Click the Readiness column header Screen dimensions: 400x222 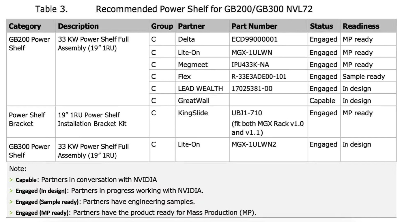tap(361, 26)
